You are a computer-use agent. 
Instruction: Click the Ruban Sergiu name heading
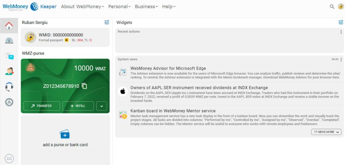coord(35,23)
